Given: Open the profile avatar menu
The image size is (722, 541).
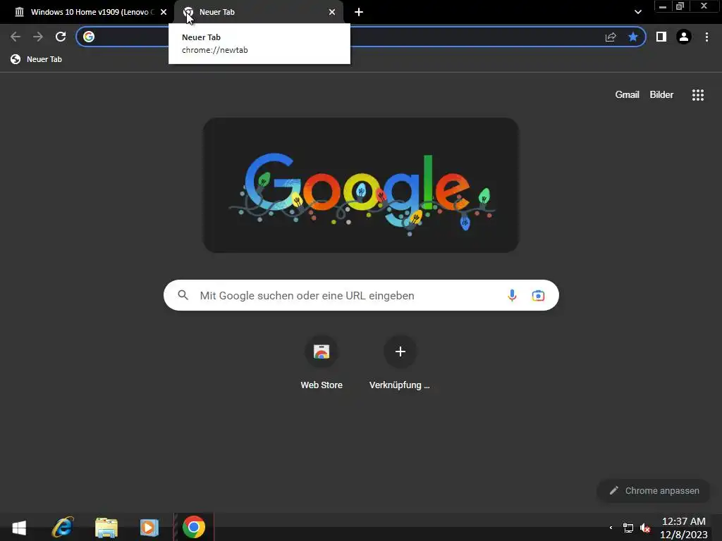Looking at the screenshot, I should [684, 37].
